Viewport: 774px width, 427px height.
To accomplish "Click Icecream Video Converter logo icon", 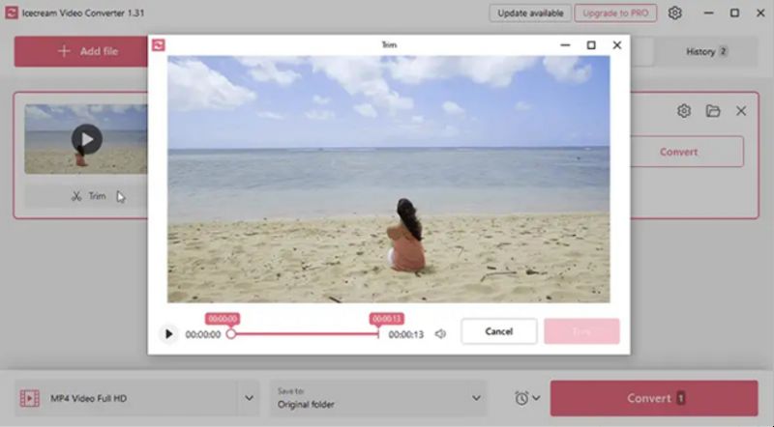I will tap(12, 13).
